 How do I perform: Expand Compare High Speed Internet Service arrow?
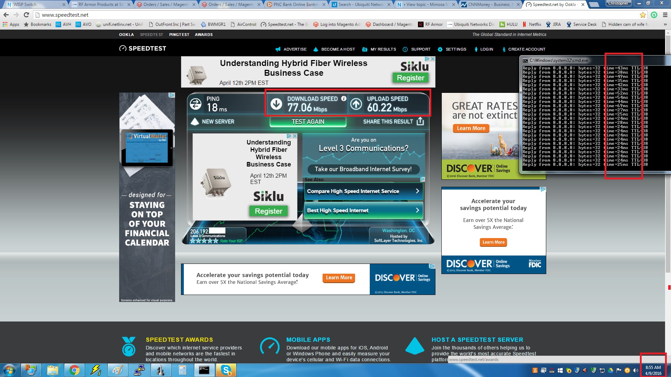coord(417,191)
